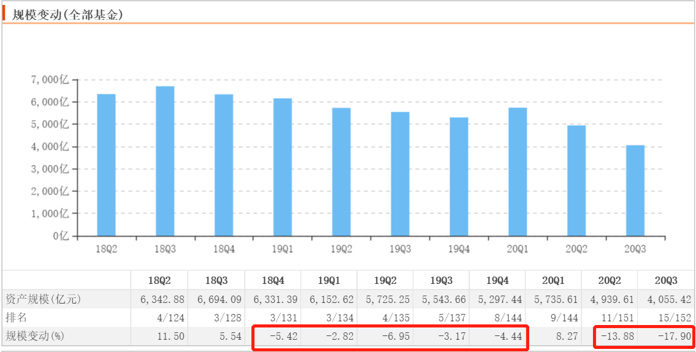Click the 18Q4 column header in the table
Image resolution: width=696 pixels, height=352 pixels.
272,280
